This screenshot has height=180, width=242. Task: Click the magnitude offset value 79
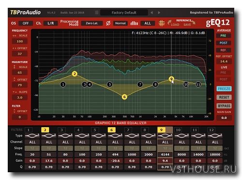click(x=20, y=85)
